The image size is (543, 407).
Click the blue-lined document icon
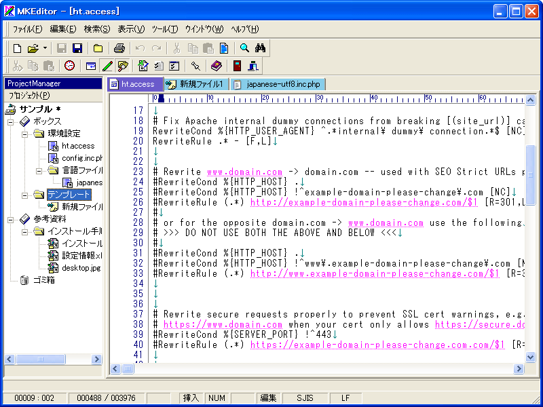click(224, 48)
